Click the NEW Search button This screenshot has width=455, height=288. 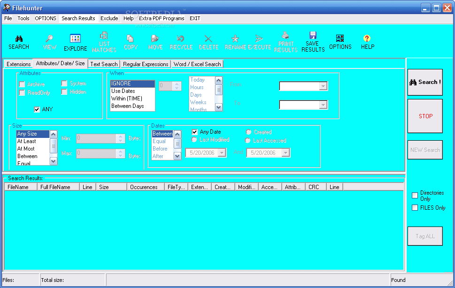[425, 150]
